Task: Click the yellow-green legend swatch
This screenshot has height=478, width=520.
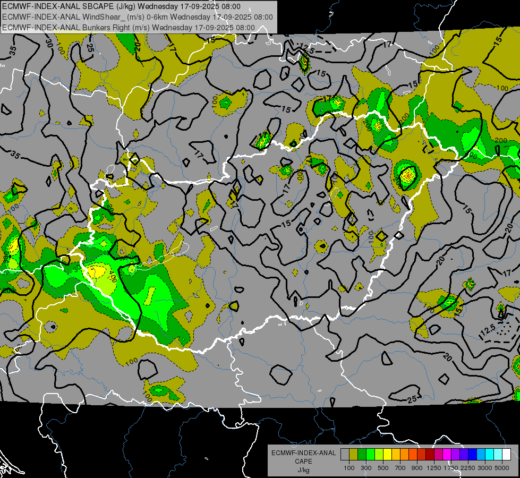Action: click(379, 455)
